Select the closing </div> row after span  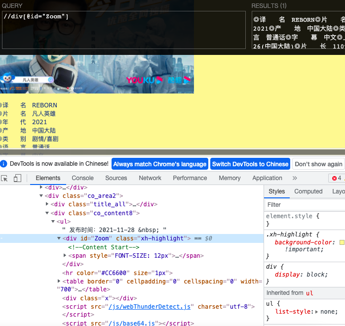click(73, 264)
